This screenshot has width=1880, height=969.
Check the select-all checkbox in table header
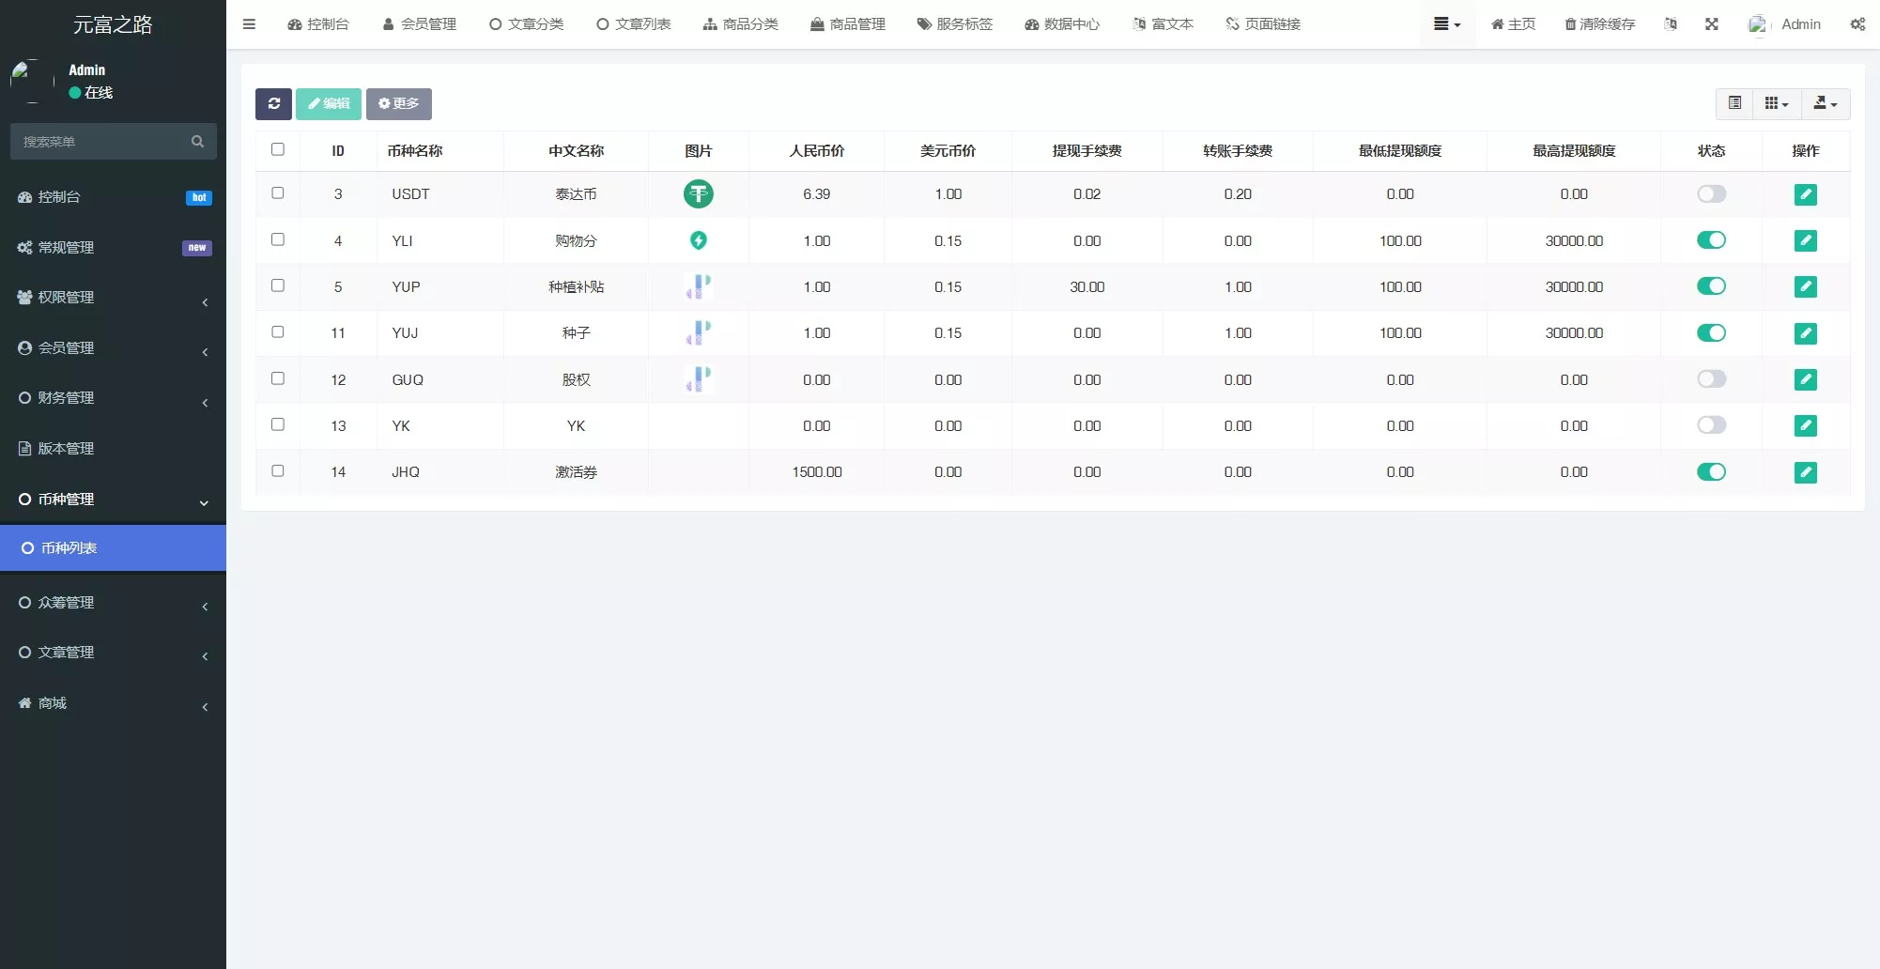click(x=278, y=149)
